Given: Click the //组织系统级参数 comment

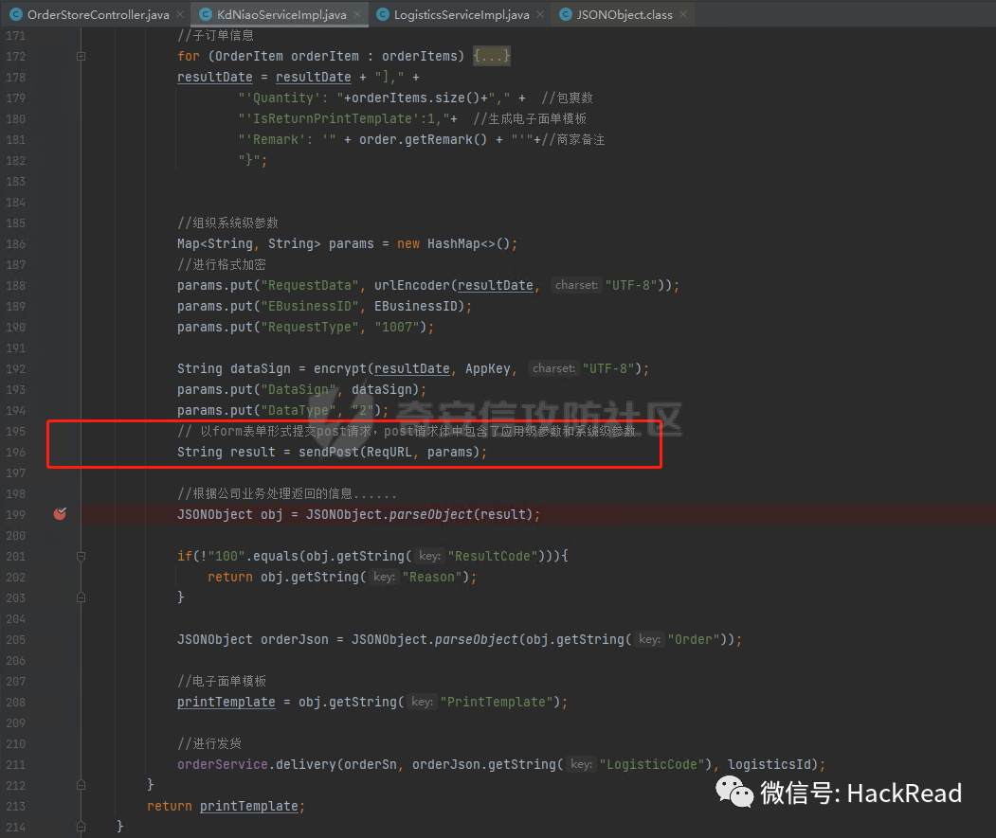Looking at the screenshot, I should (x=227, y=223).
